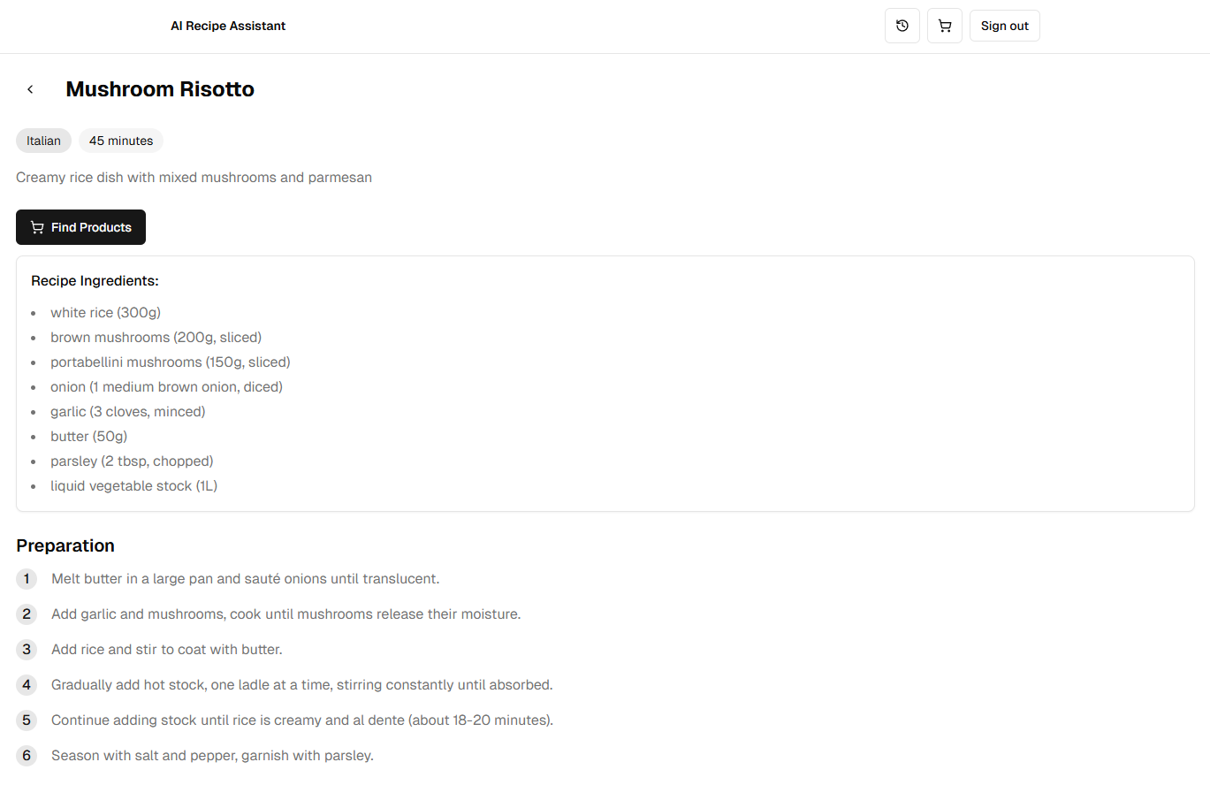This screenshot has width=1210, height=785.
Task: Open the recipe history icon
Action: click(x=902, y=26)
